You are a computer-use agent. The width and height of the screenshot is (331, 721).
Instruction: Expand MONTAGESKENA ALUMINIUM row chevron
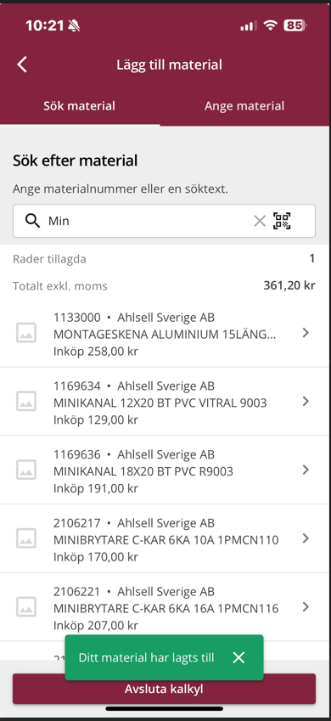pos(306,332)
